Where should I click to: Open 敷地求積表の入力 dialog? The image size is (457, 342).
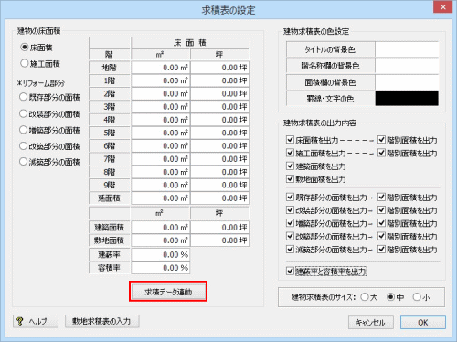pyautogui.click(x=102, y=321)
